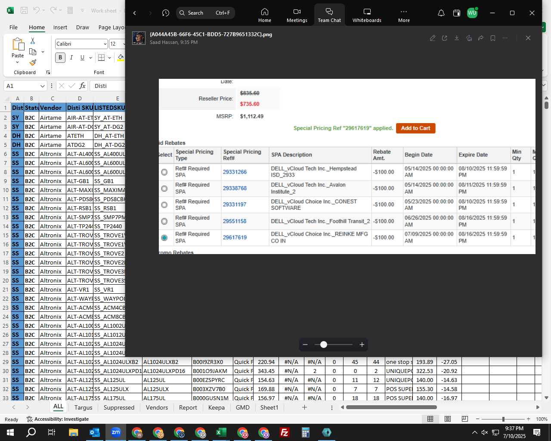
Task: Open Zoom Whiteboards tab
Action: point(367,15)
